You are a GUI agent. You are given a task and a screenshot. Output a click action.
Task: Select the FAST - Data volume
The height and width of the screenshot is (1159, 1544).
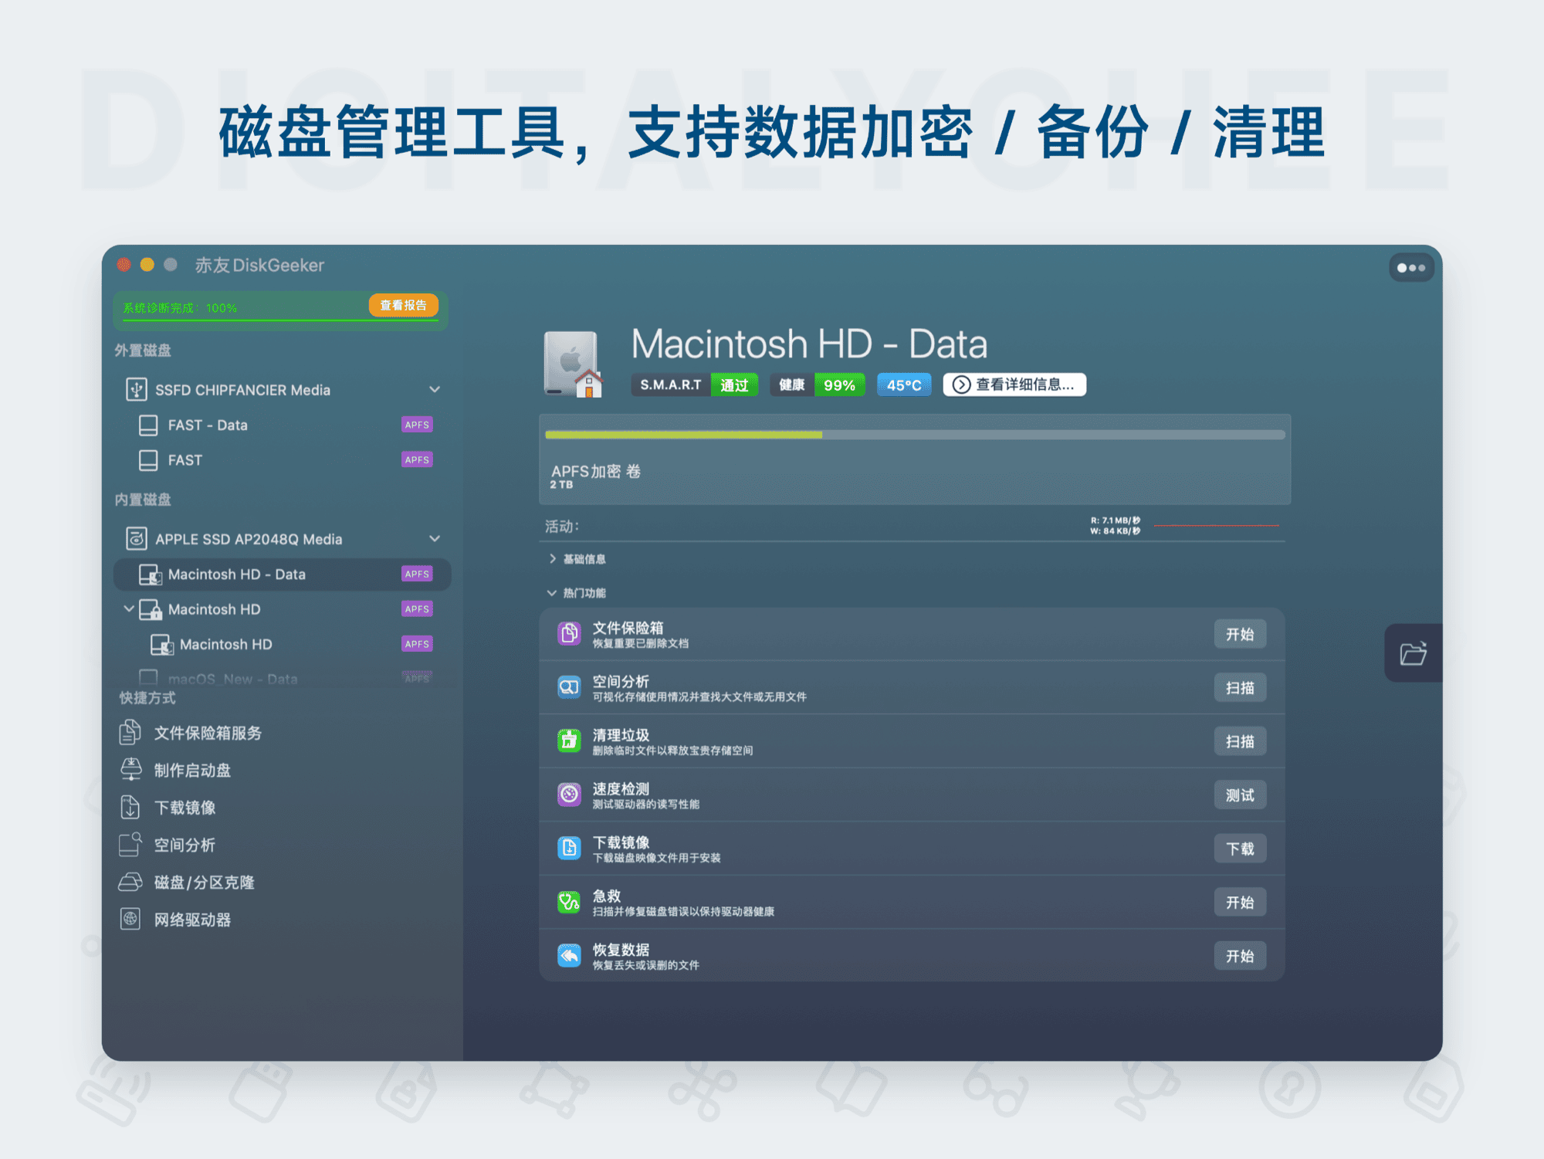pyautogui.click(x=207, y=425)
